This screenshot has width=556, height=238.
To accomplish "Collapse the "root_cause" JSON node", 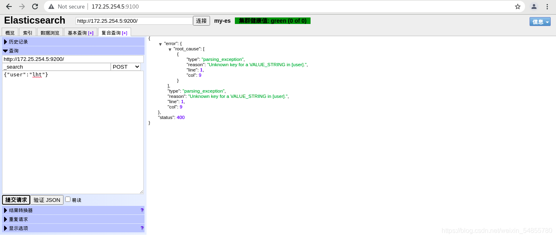I will click(x=170, y=49).
